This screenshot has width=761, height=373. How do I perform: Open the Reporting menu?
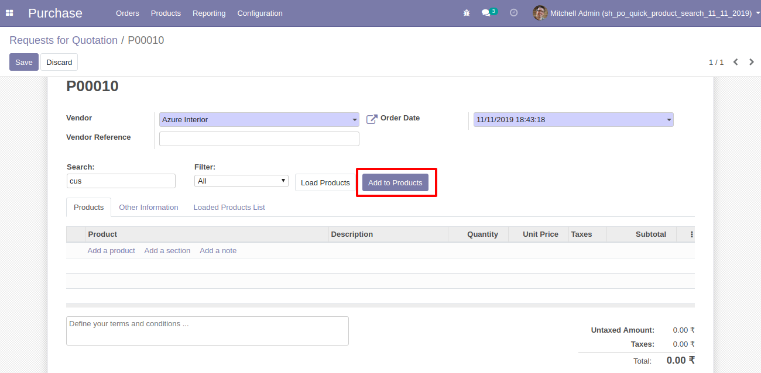(x=209, y=13)
